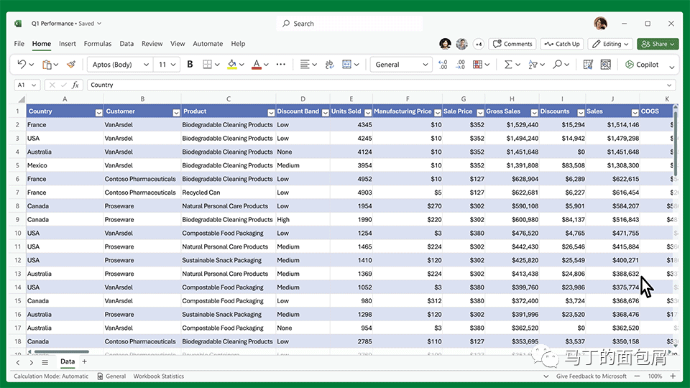Click Workbook Statistics in status bar
Viewport: 690px width, 388px height.
point(158,376)
